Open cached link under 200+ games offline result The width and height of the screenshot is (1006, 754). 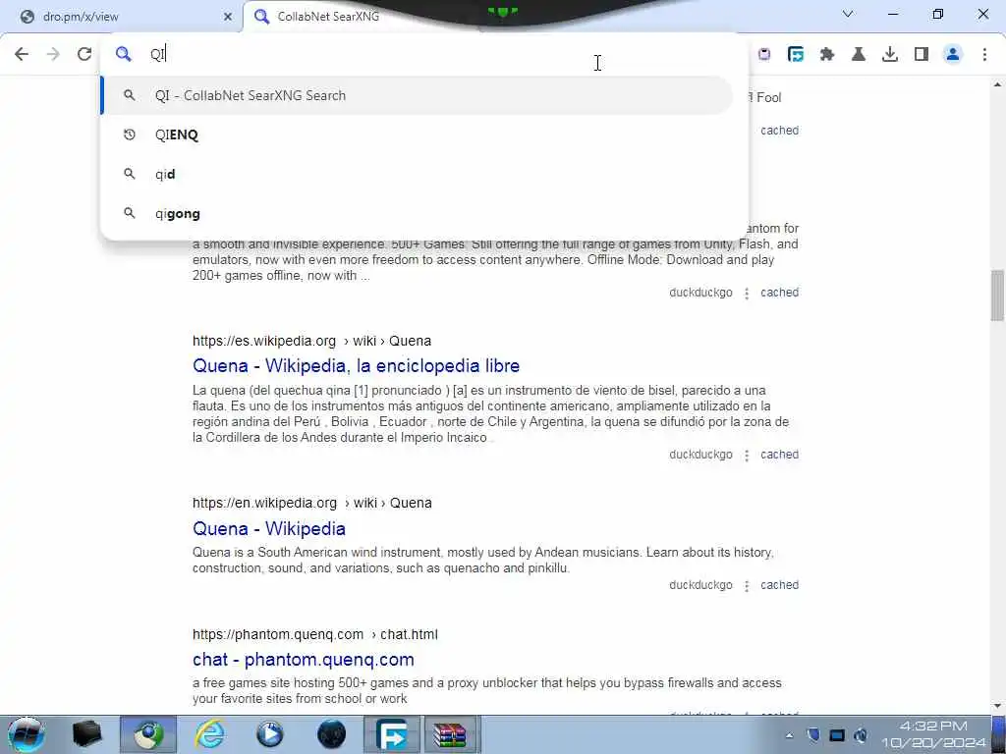[x=779, y=293]
